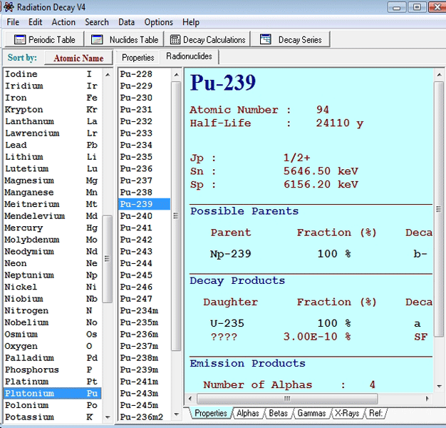Select Oxygen in the element list
The image size is (446, 428).
click(x=52, y=346)
